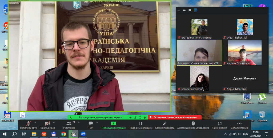Open system volume tray icon

240,134
